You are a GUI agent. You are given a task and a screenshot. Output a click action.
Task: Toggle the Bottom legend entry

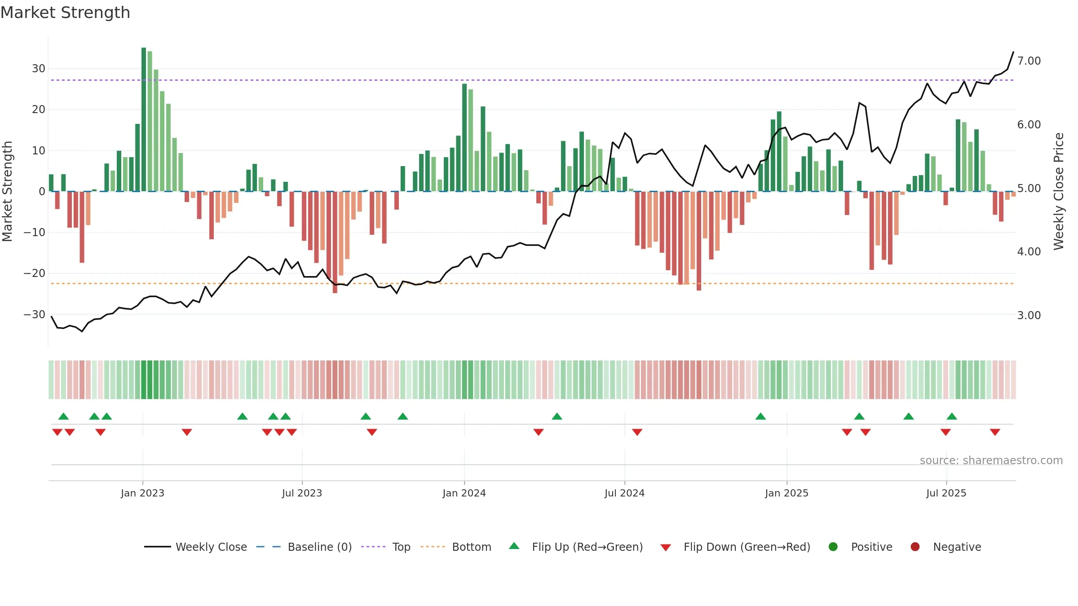pyautogui.click(x=456, y=547)
